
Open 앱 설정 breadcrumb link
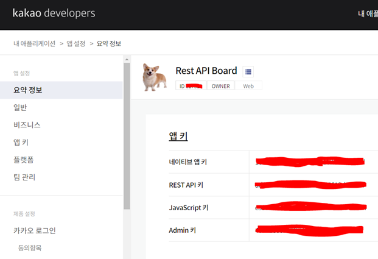point(76,44)
